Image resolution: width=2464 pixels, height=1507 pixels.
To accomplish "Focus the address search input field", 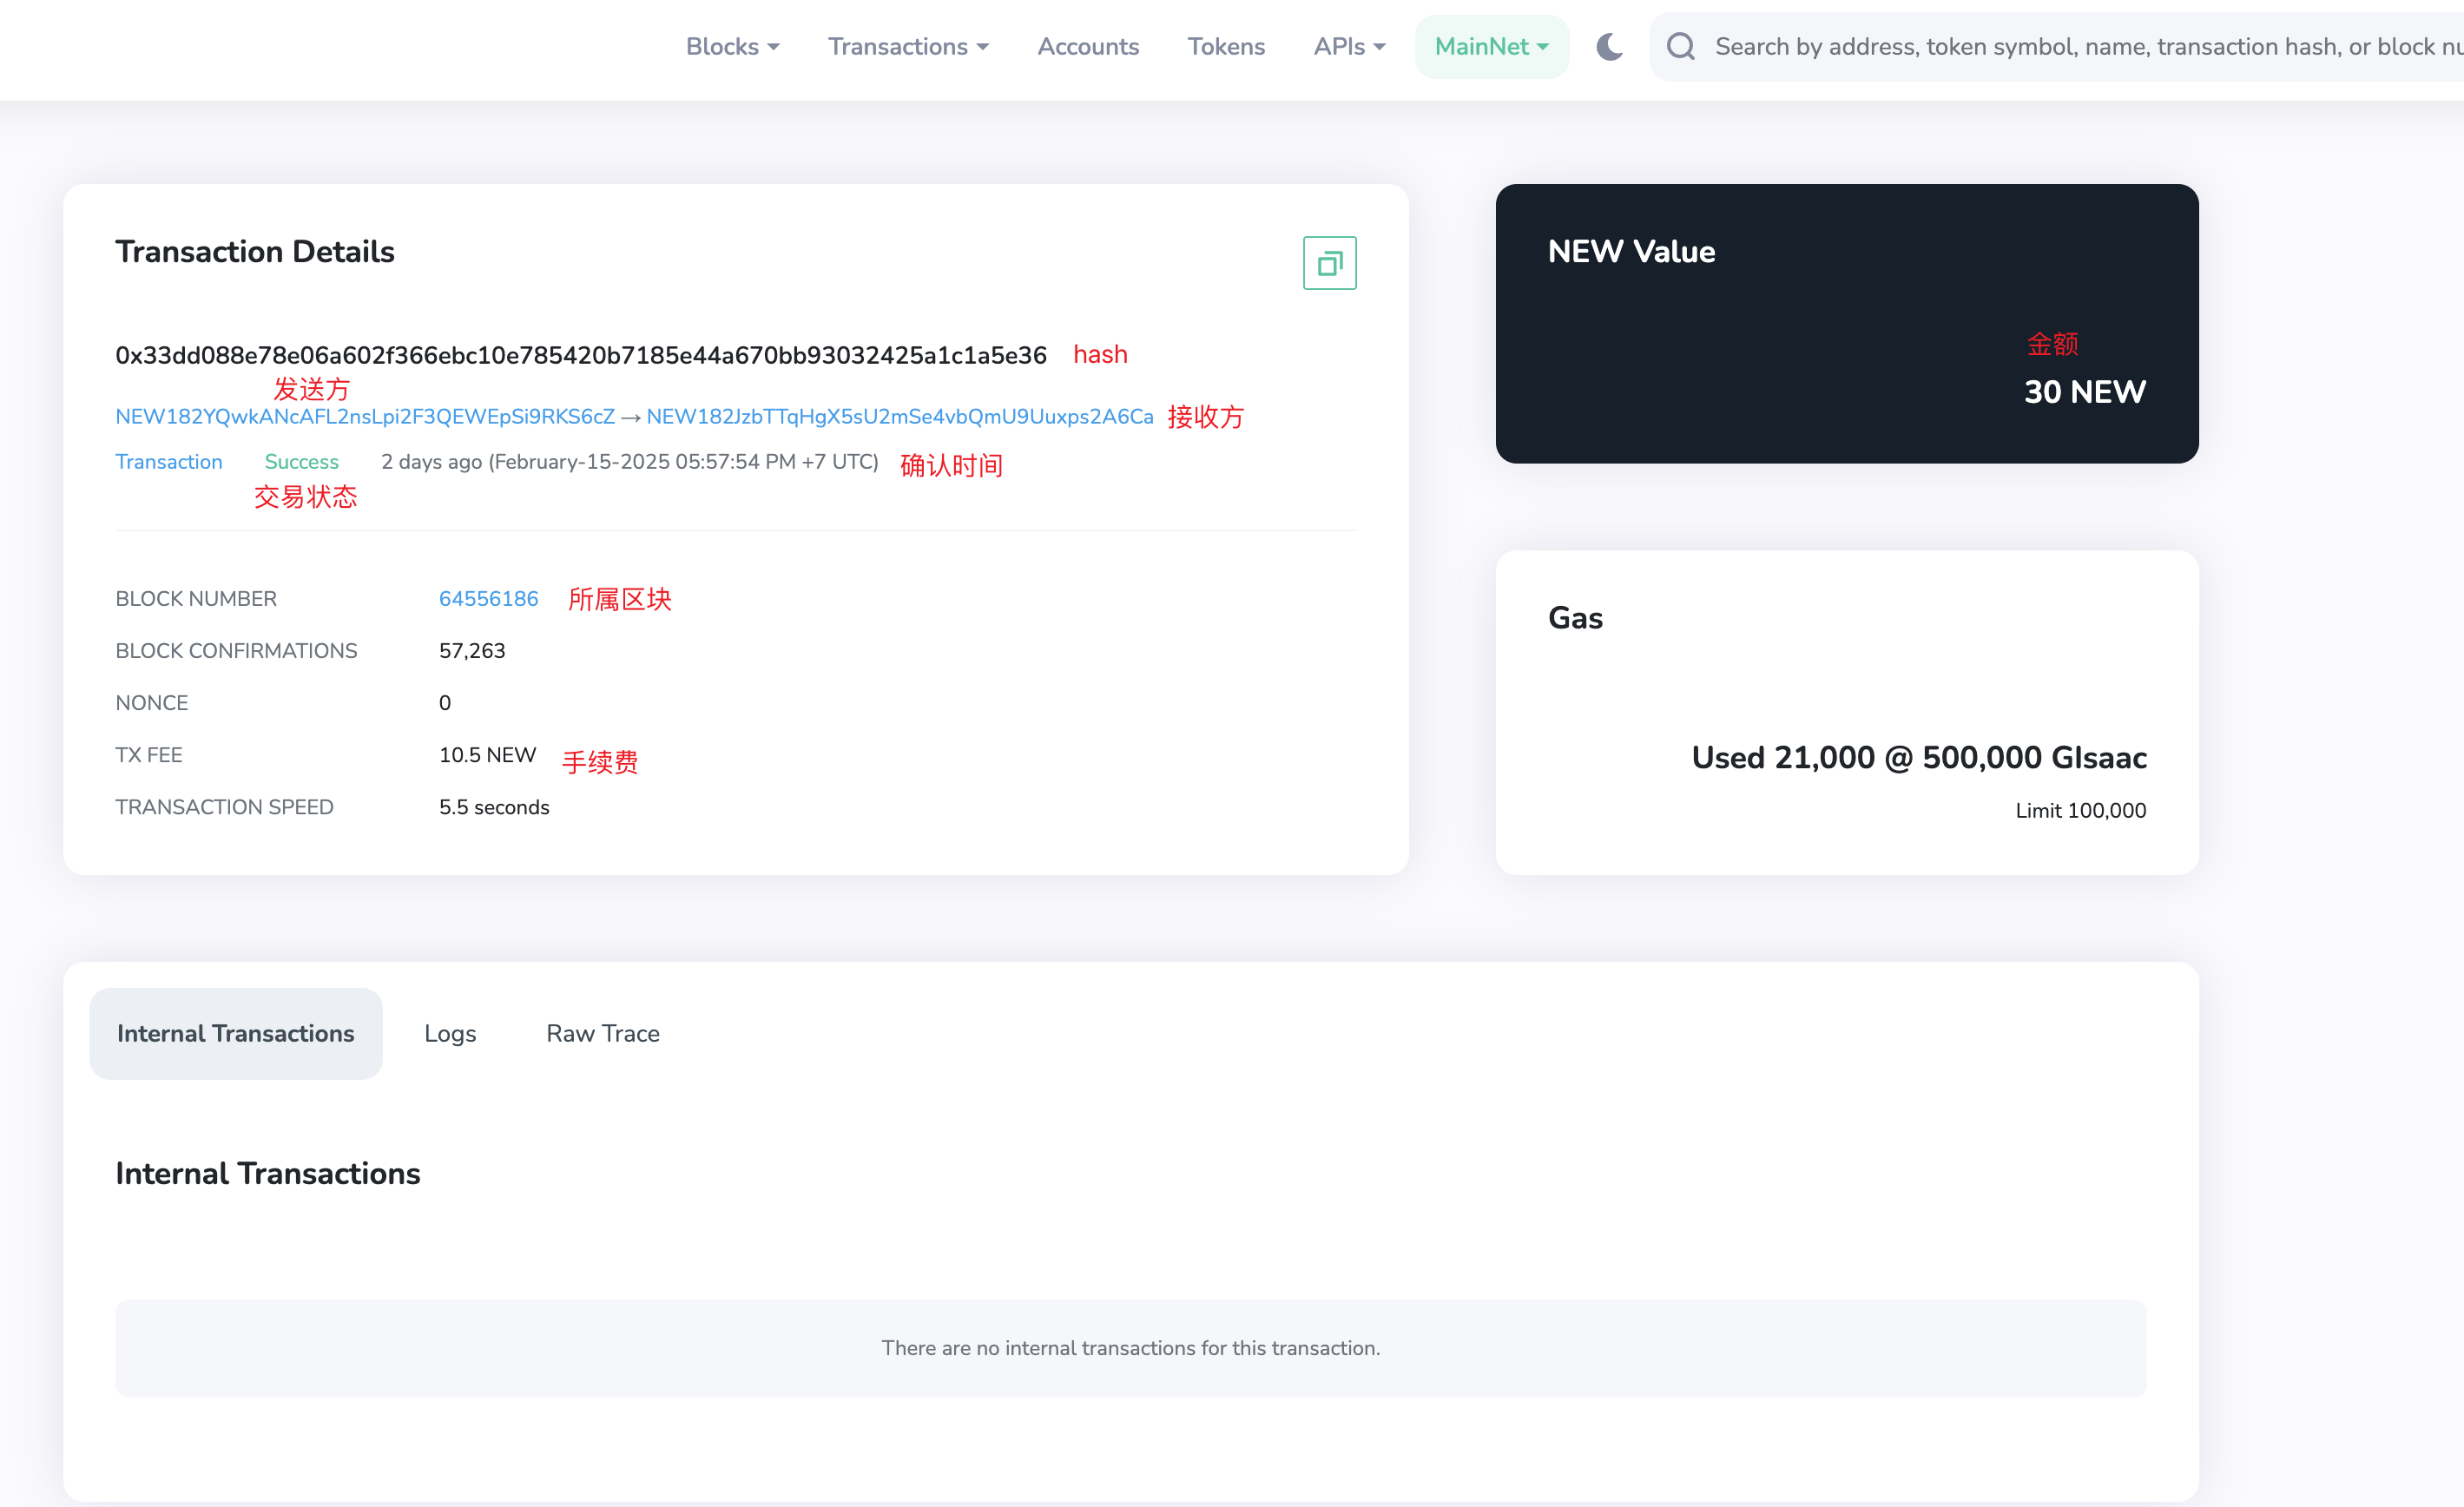I will [x=2080, y=46].
